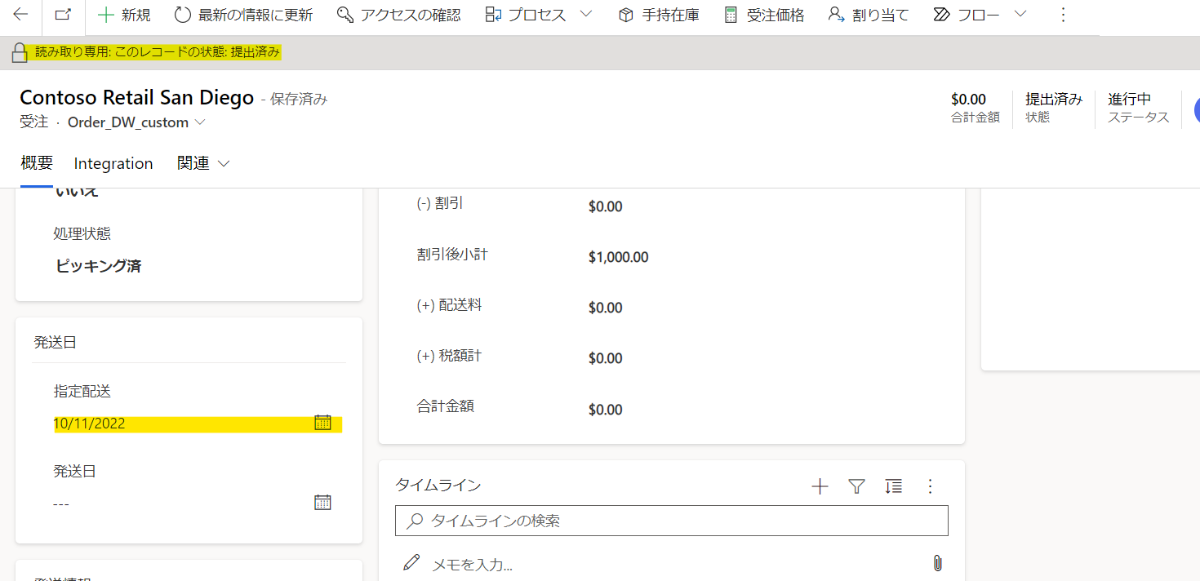Click 最新の情報に更新 button label
The height and width of the screenshot is (581, 1200).
[x=256, y=15]
